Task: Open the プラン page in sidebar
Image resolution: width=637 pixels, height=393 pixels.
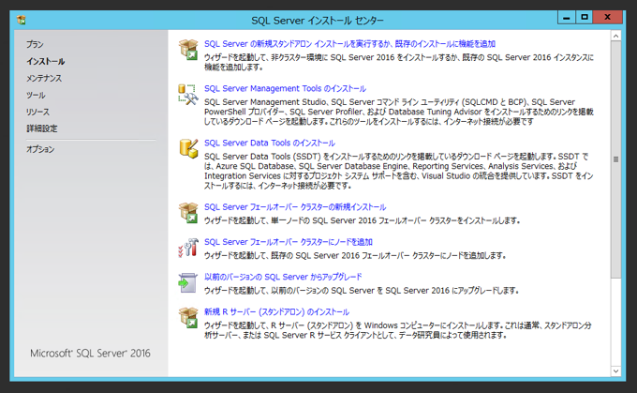Action: pos(35,44)
